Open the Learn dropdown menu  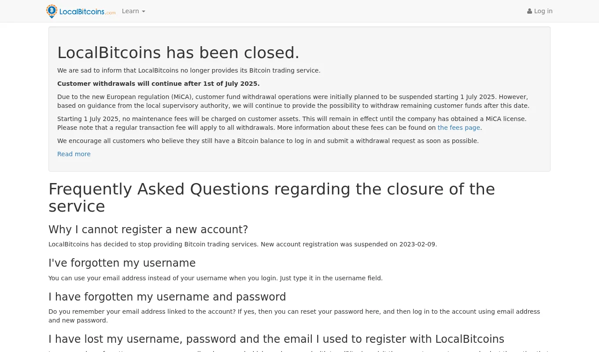pos(133,11)
